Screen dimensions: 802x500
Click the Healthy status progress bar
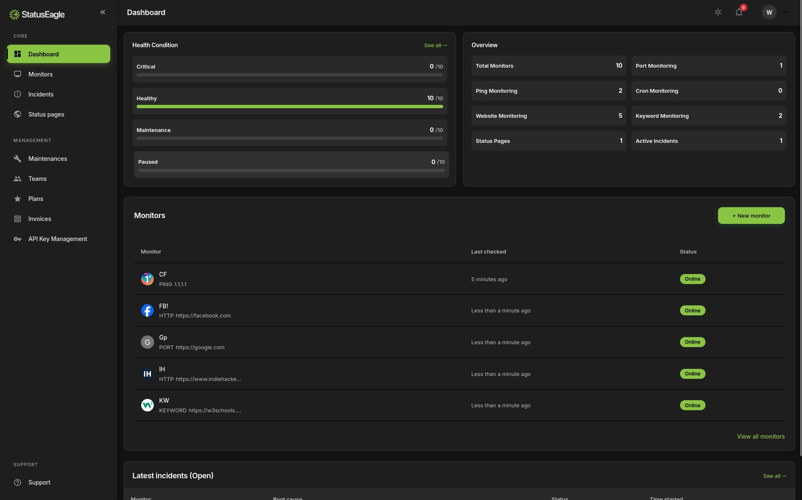pos(290,107)
